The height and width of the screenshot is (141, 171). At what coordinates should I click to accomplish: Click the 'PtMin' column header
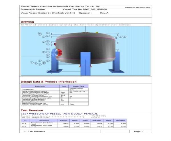[x=85, y=120]
